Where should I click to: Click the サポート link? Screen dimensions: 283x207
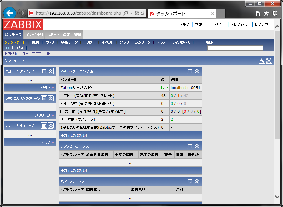pos(201,24)
